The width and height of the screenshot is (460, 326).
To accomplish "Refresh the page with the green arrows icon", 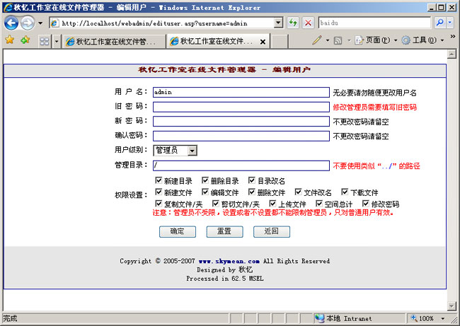I will pyautogui.click(x=293, y=23).
